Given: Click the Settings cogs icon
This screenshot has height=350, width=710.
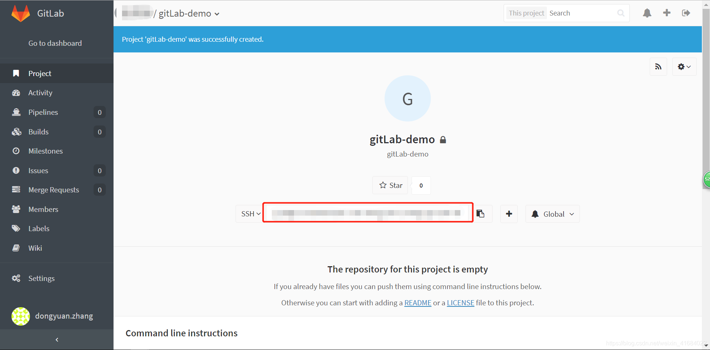Looking at the screenshot, I should [x=16, y=278].
